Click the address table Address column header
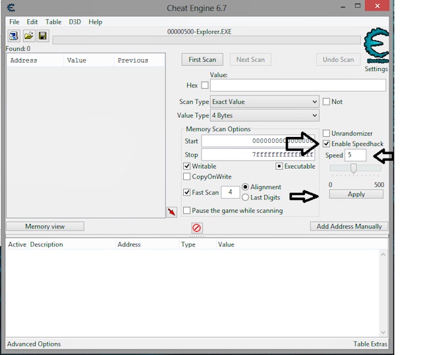The image size is (448, 355). (x=147, y=244)
